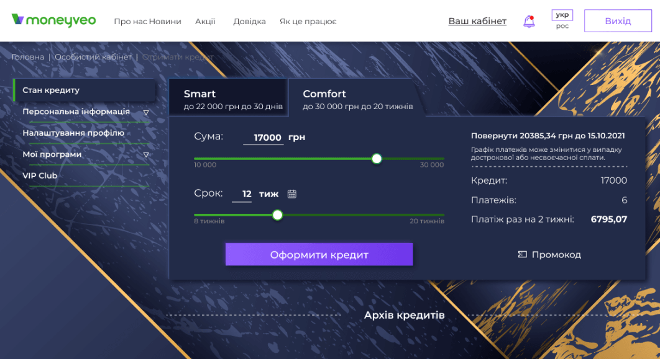Open Про нас menu item
This screenshot has width=660, height=359.
tap(131, 22)
